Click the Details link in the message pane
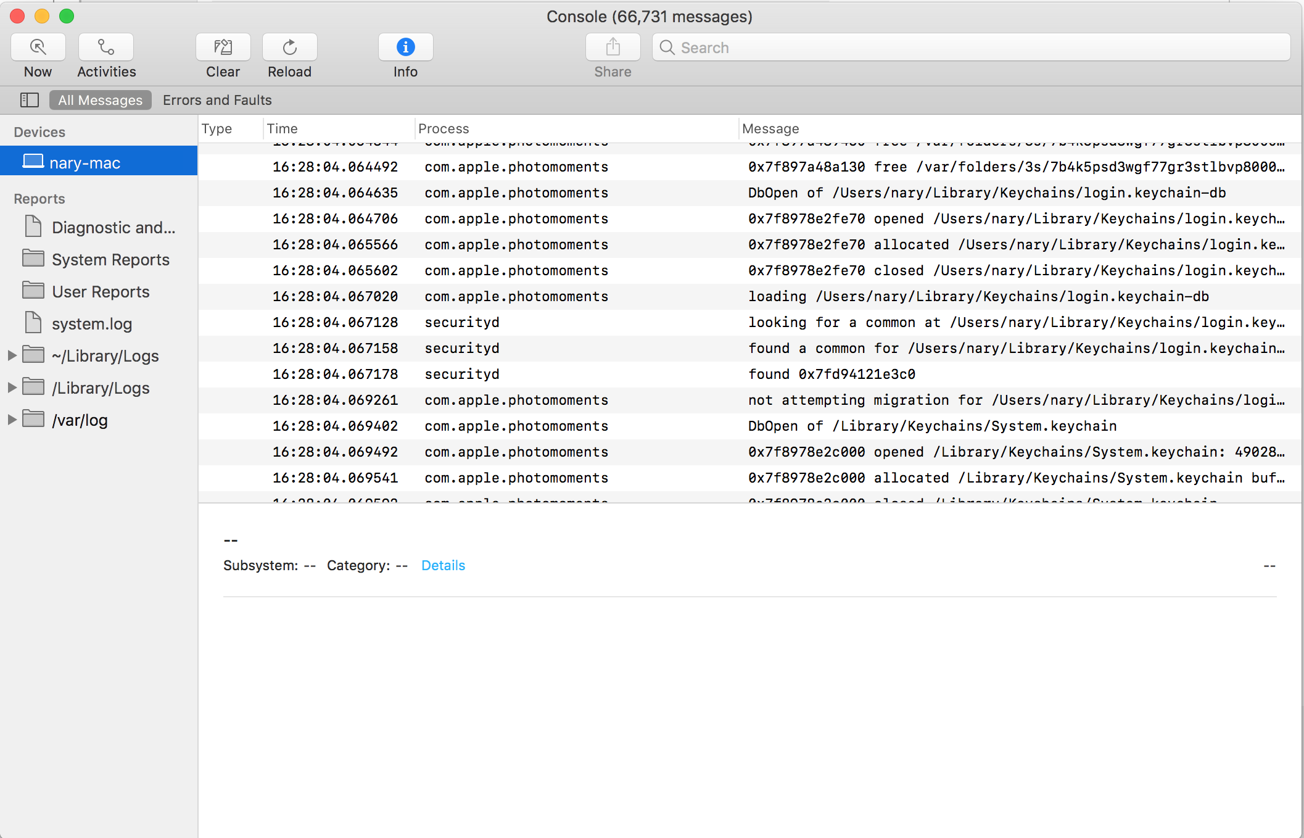Screen dimensions: 1304x838 coord(443,565)
